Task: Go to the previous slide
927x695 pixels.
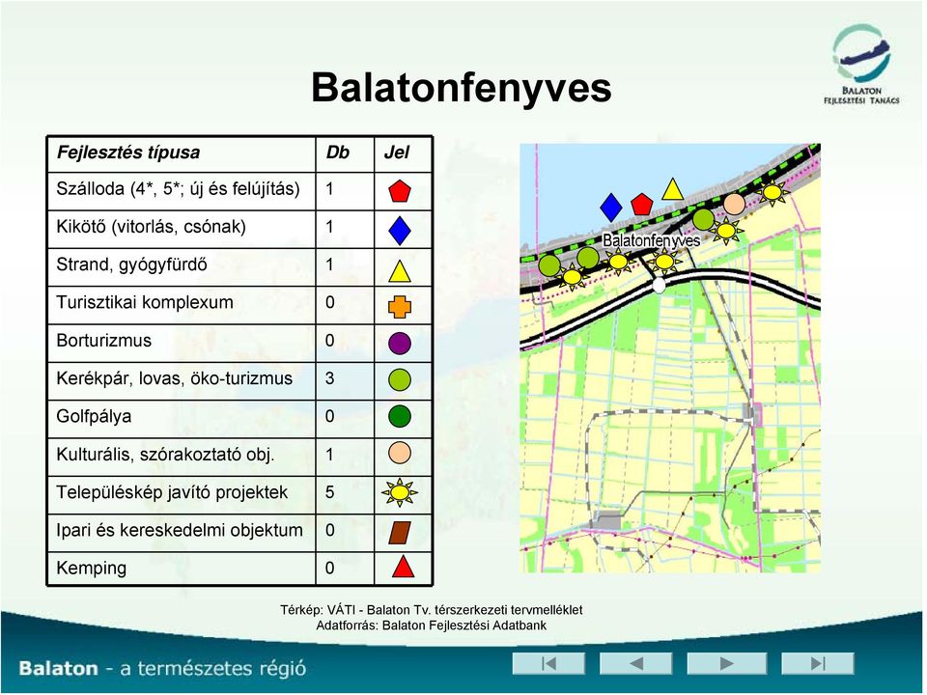Action: [x=636, y=663]
